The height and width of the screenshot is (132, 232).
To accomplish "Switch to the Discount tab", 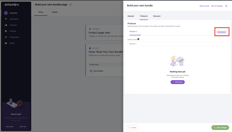I will point(157,16).
